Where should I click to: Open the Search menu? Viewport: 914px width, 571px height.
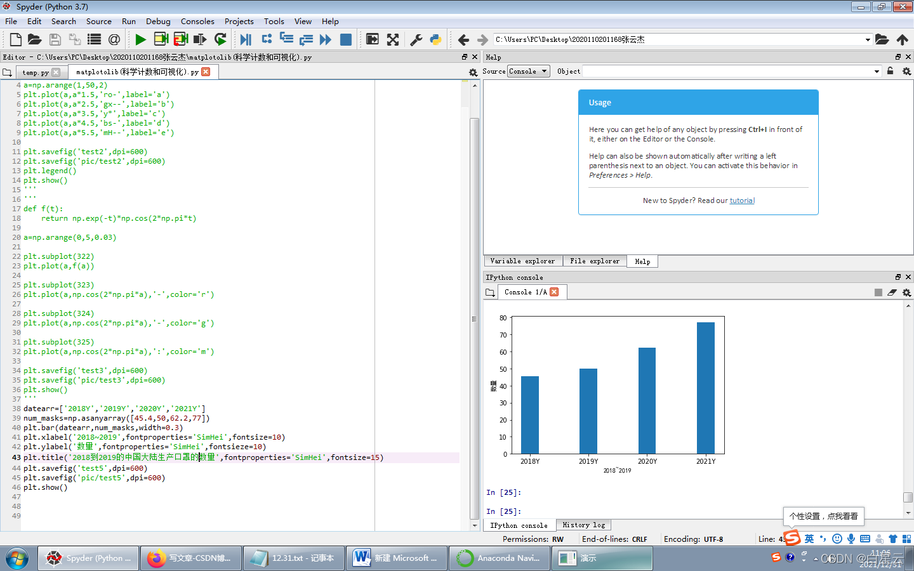tap(63, 21)
